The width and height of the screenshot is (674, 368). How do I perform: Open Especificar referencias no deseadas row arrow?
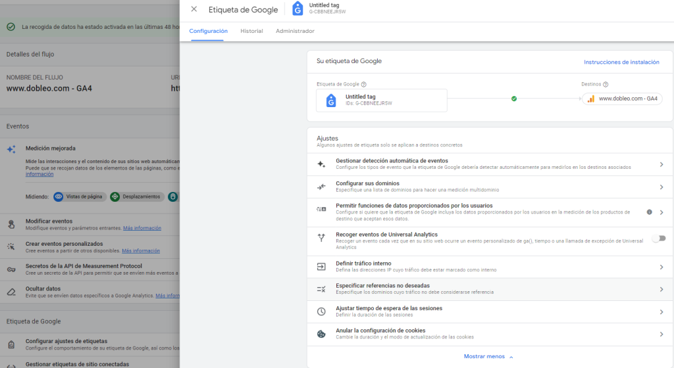pyautogui.click(x=661, y=289)
